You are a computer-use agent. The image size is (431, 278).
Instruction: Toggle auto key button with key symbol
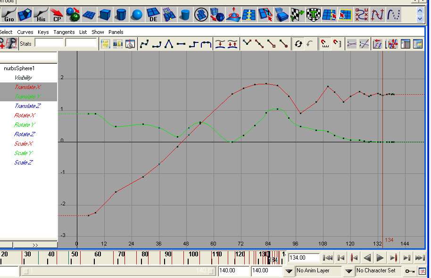click(x=410, y=271)
